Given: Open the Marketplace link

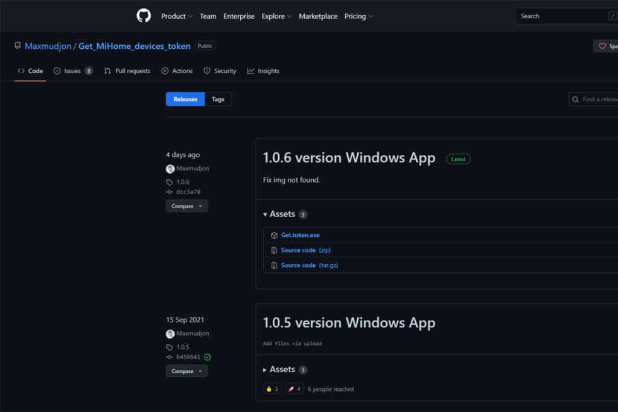Looking at the screenshot, I should (x=318, y=16).
